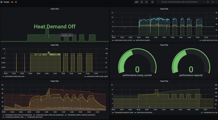Screen dimensions: 218x120
Task: Shift time range backward with left arrow
Action: (x=158, y=2)
